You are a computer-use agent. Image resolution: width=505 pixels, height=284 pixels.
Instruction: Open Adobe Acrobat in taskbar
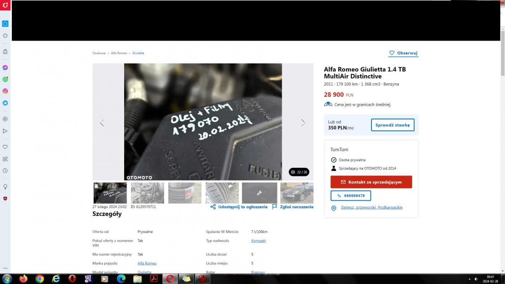coord(154,279)
